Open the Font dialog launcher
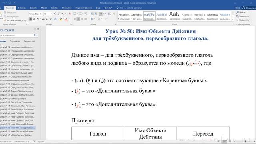Viewport: 256px width, 144px height. [71, 24]
